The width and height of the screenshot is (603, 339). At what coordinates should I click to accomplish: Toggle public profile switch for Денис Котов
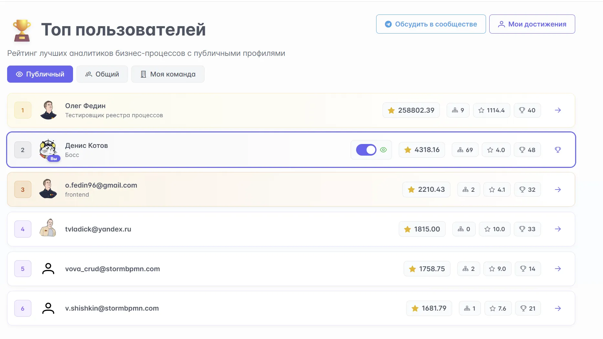pyautogui.click(x=366, y=150)
